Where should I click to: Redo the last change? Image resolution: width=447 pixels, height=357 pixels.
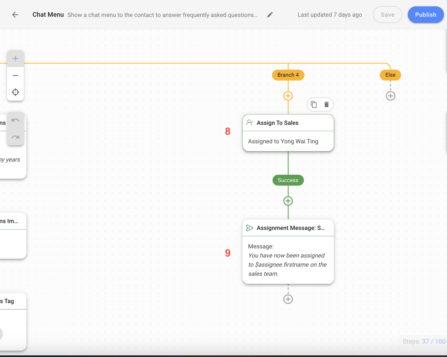coord(15,137)
